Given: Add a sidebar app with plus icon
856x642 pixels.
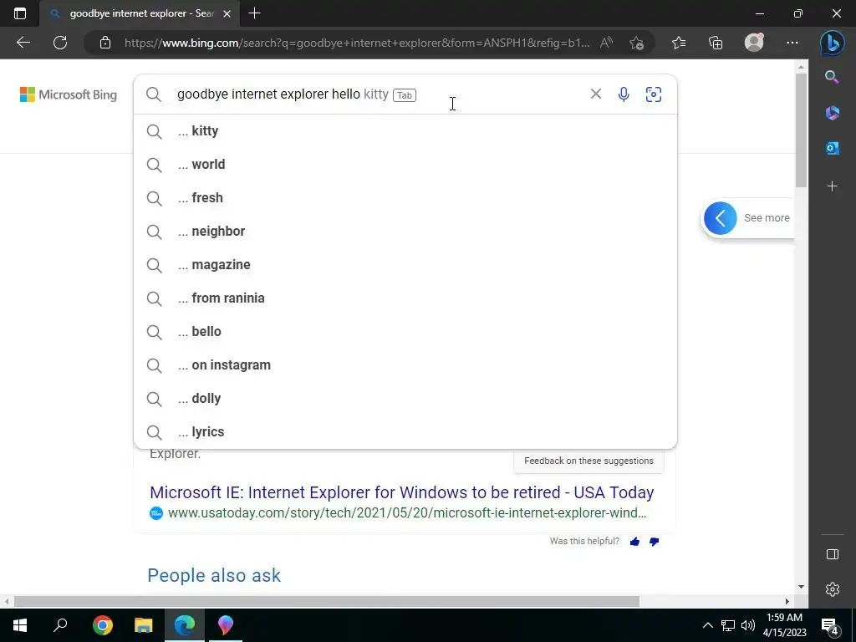Looking at the screenshot, I should click(x=832, y=186).
